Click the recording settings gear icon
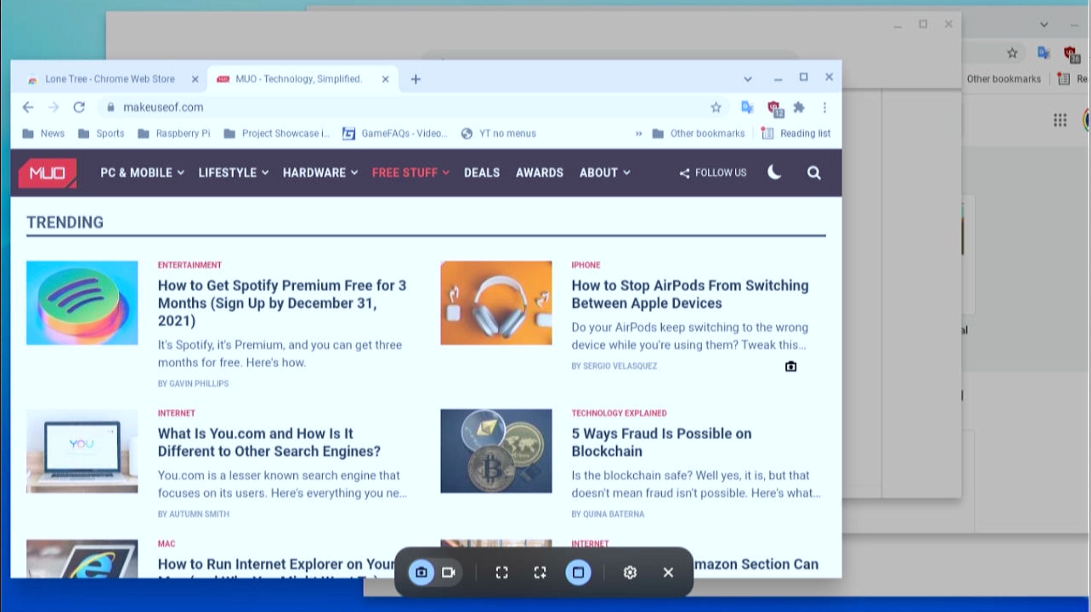The width and height of the screenshot is (1091, 612). [x=630, y=572]
